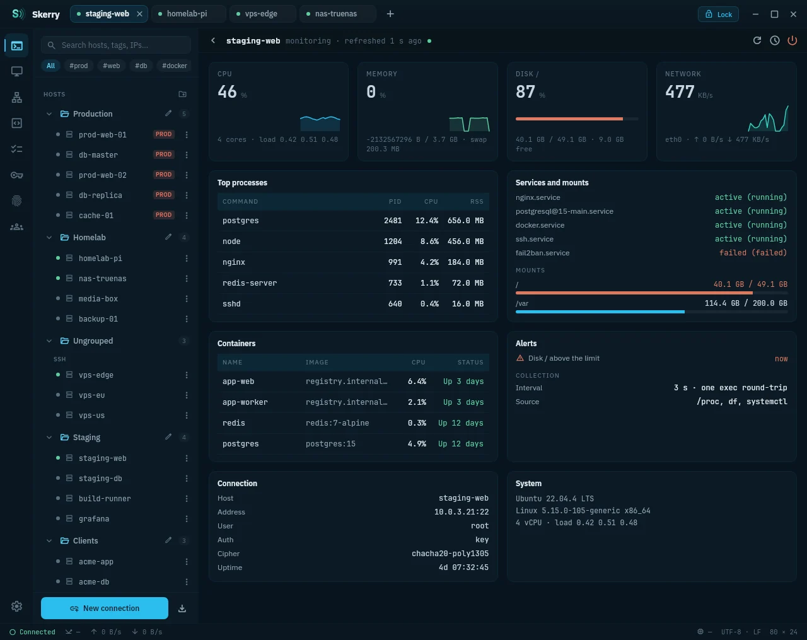
Task: Open the fingerprint known-hosts sidebar icon
Action: click(17, 201)
